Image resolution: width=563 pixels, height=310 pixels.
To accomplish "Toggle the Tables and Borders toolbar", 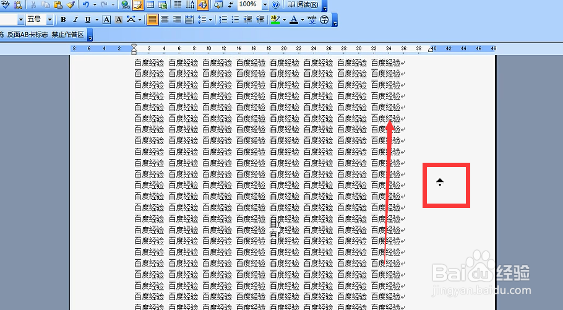I will tap(138, 4).
